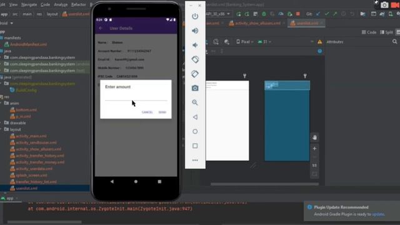This screenshot has height=225, width=400.
Task: Open the API_30_x86 device dropdown
Action: pos(218,14)
